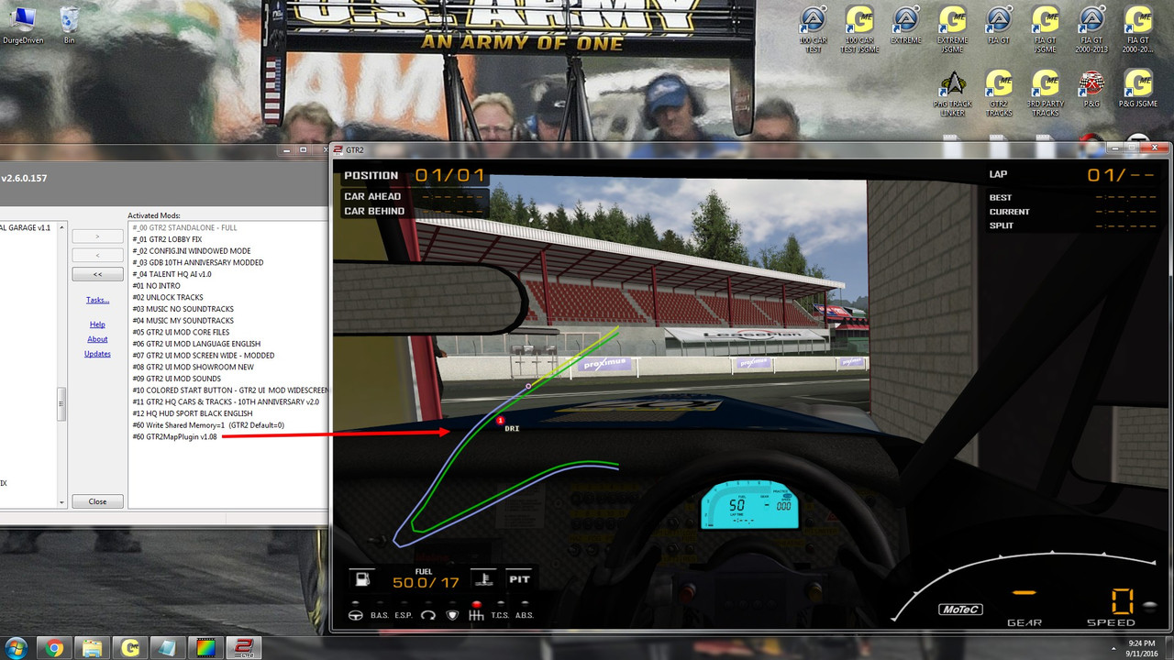Select '#08 GTR2 UI MOD SHOWROOM NEW' entry

pos(193,367)
